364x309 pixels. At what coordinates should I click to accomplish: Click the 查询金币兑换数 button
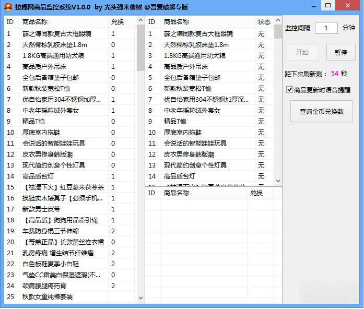click(x=322, y=111)
